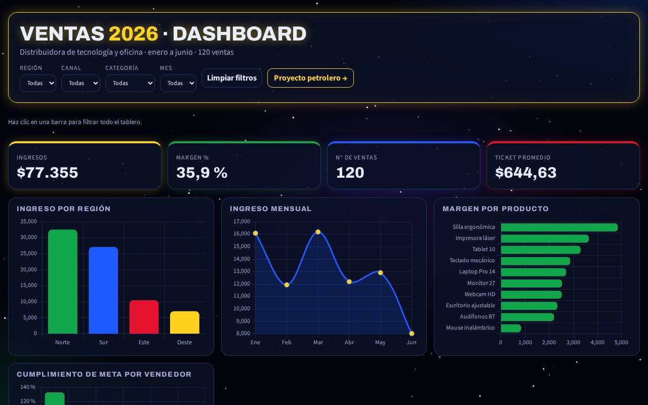
Task: Click the Audífonos BT margin bar
Action: pyautogui.click(x=527, y=317)
